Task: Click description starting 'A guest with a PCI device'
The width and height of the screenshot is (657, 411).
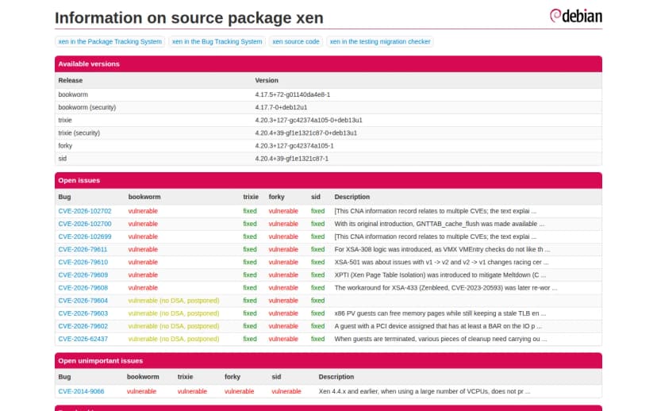Action: [438, 326]
